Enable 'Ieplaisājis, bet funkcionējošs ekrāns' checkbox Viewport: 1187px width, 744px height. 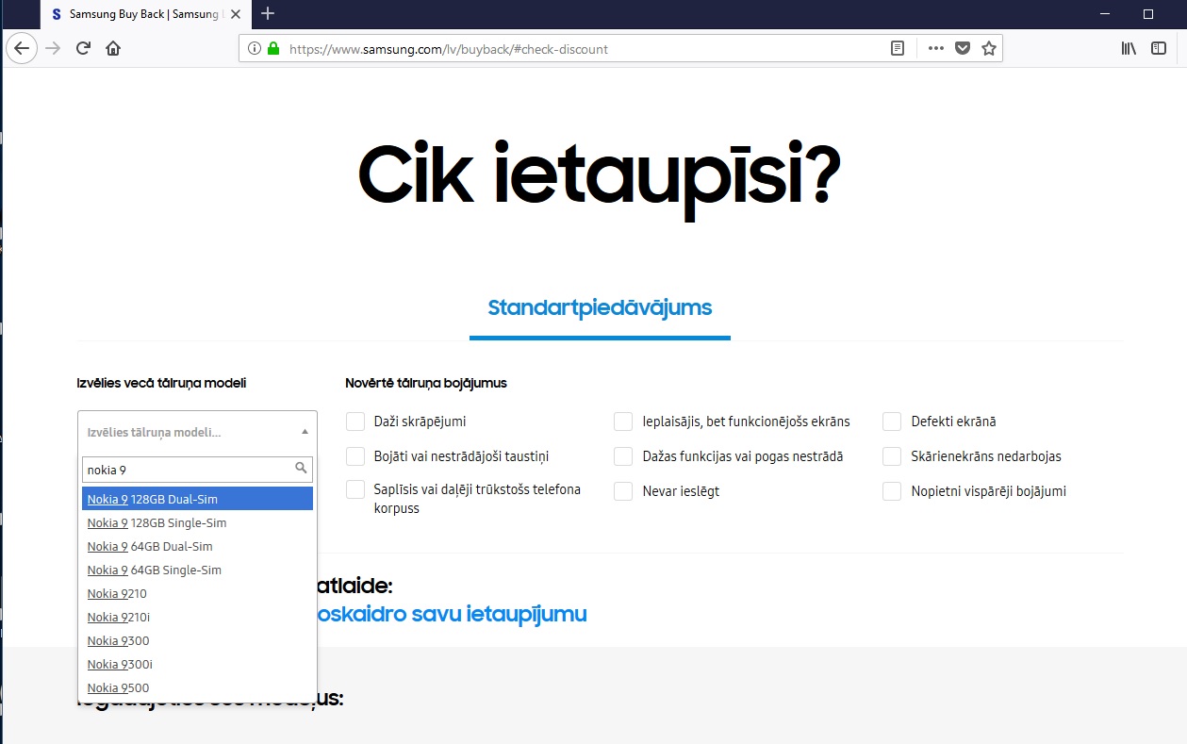pos(623,422)
